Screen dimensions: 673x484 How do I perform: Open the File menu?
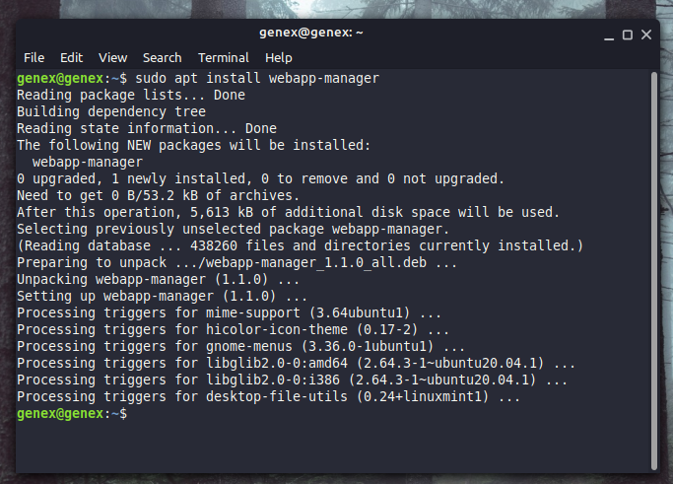pyautogui.click(x=34, y=57)
